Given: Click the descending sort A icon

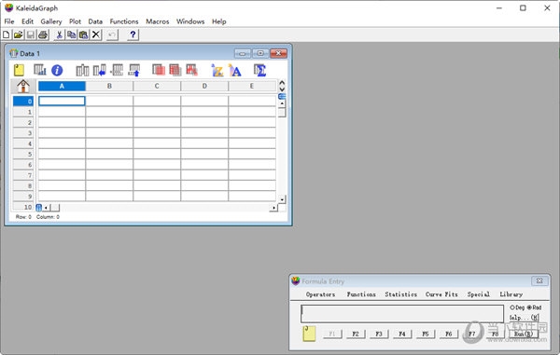Looking at the screenshot, I should click(234, 70).
